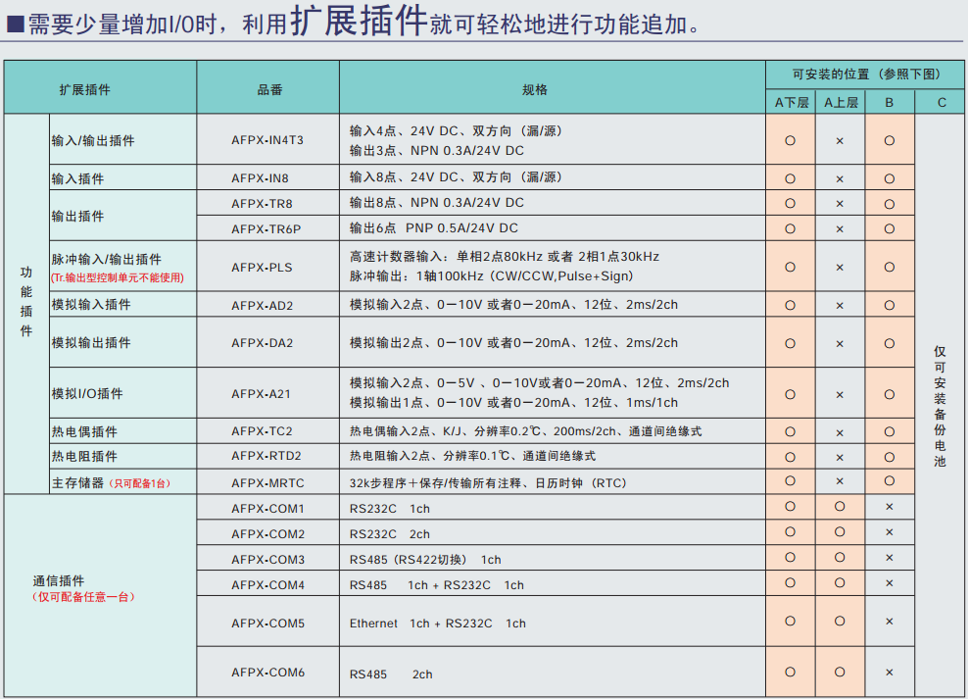The width and height of the screenshot is (968, 699).
Task: Select the 品番 column header
Action: point(268,89)
